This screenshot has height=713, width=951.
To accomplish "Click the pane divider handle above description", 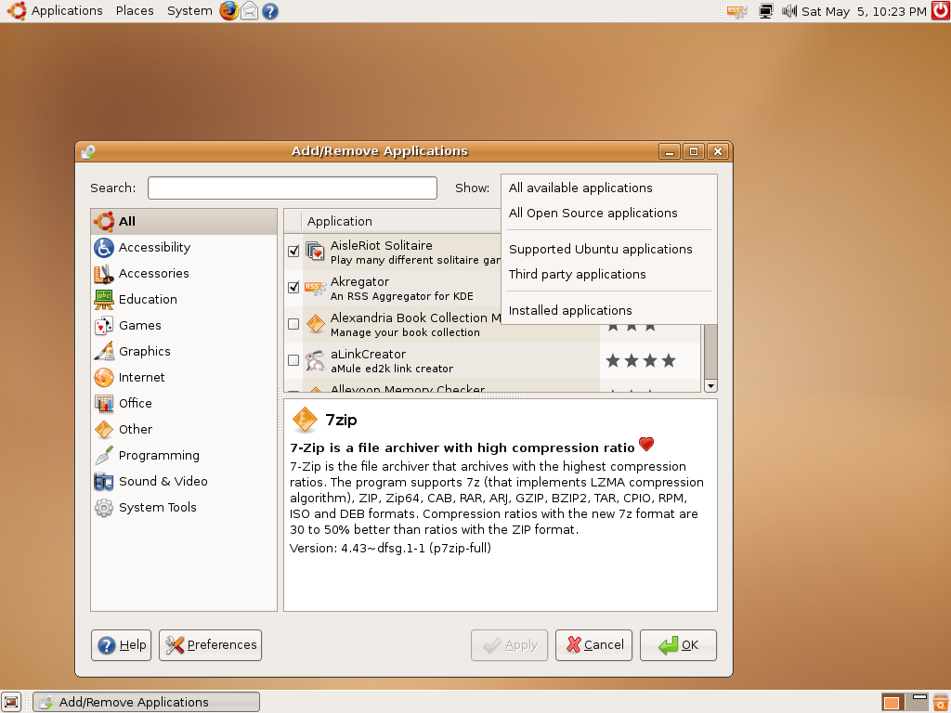I will pos(501,395).
